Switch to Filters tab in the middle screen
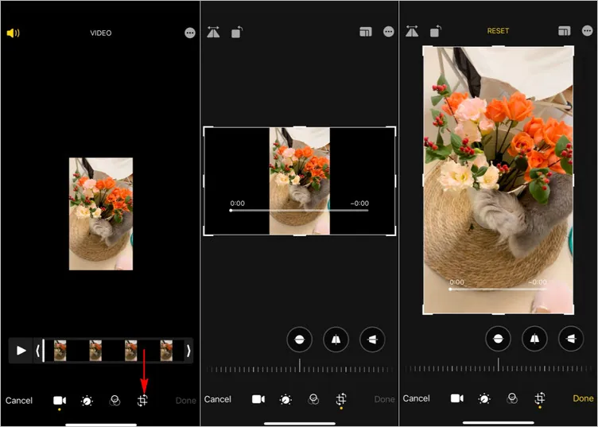The height and width of the screenshot is (427, 598). click(x=313, y=399)
